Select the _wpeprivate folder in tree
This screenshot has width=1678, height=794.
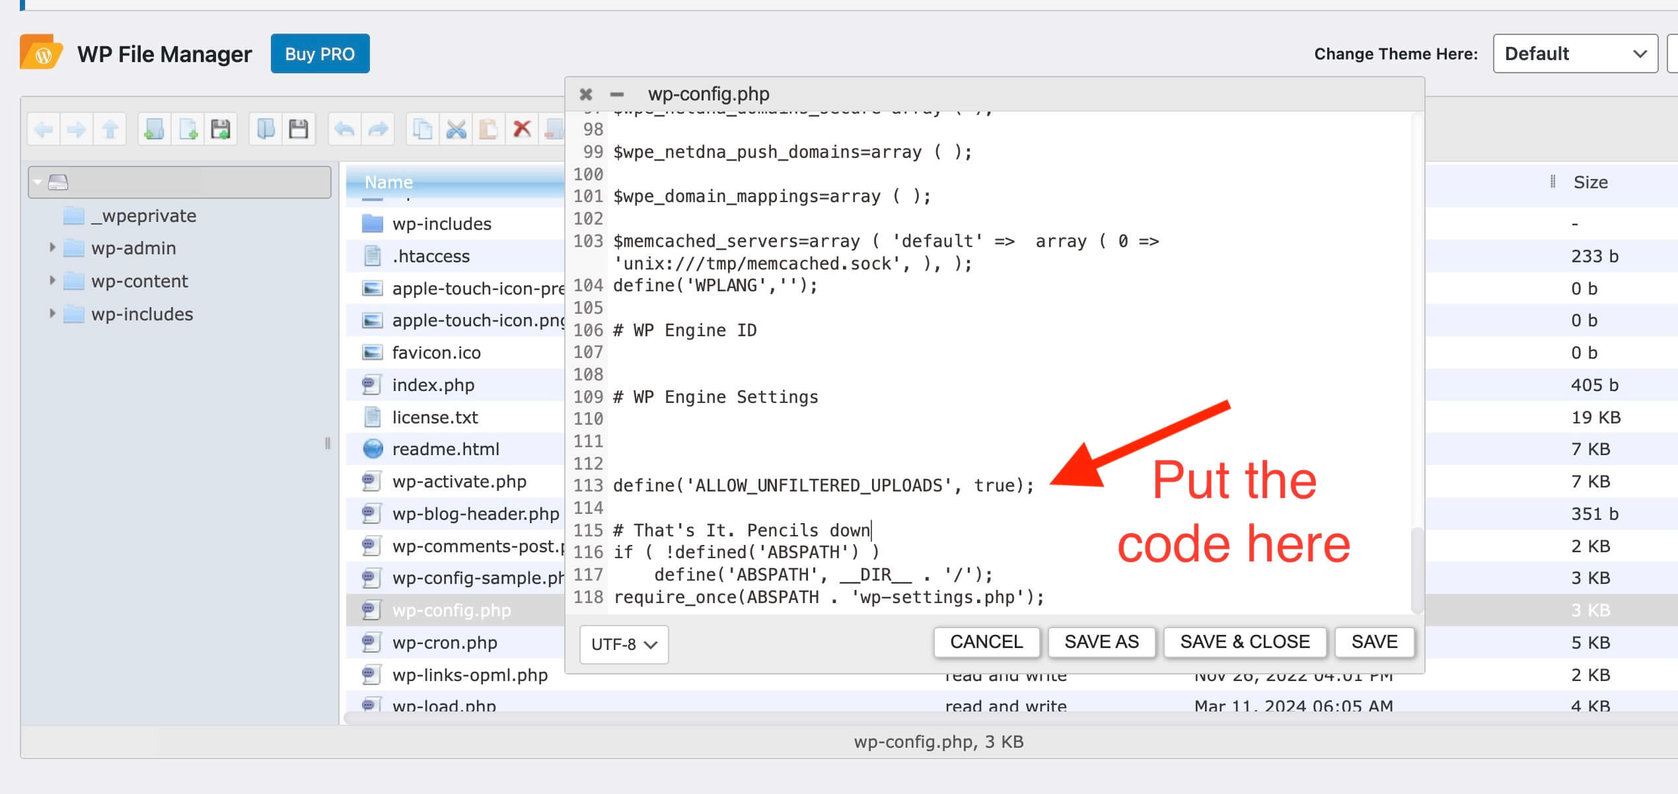pos(143,216)
